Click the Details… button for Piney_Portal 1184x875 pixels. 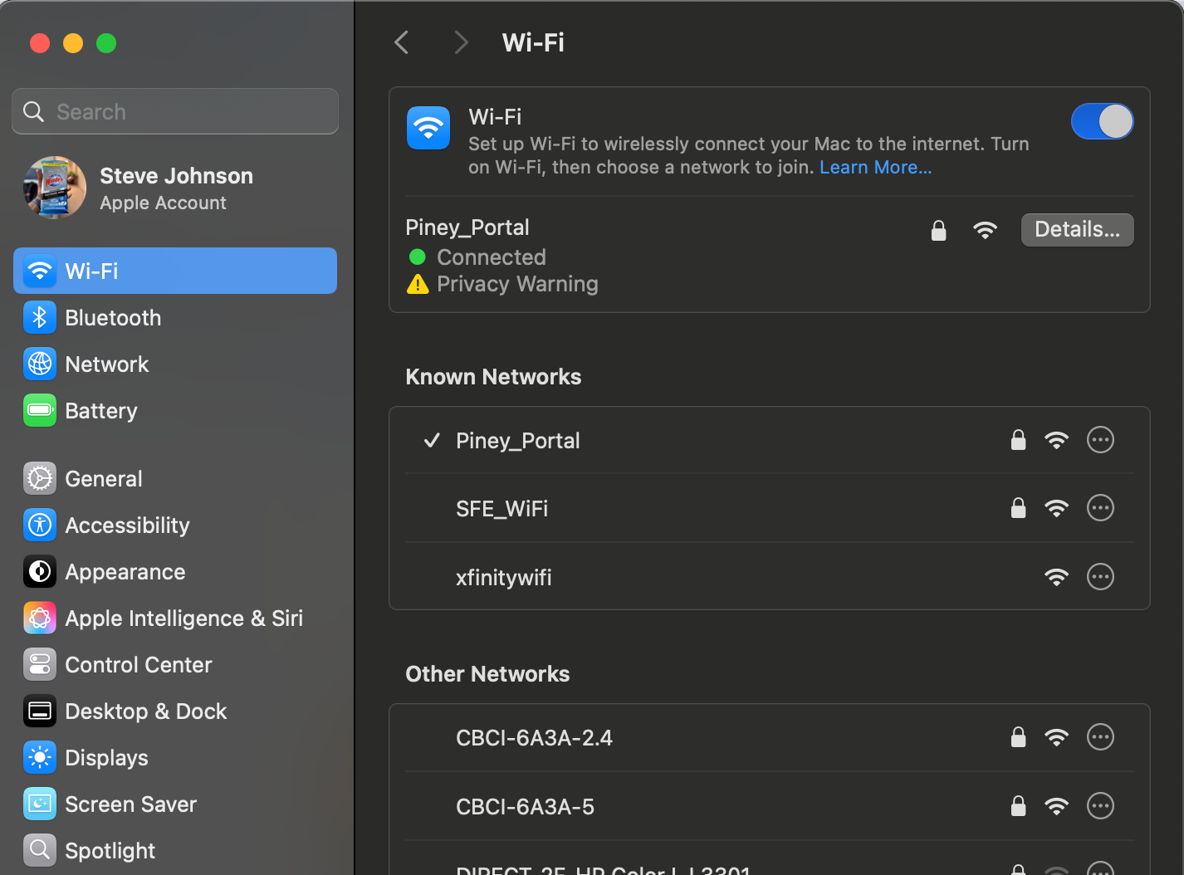click(x=1077, y=230)
